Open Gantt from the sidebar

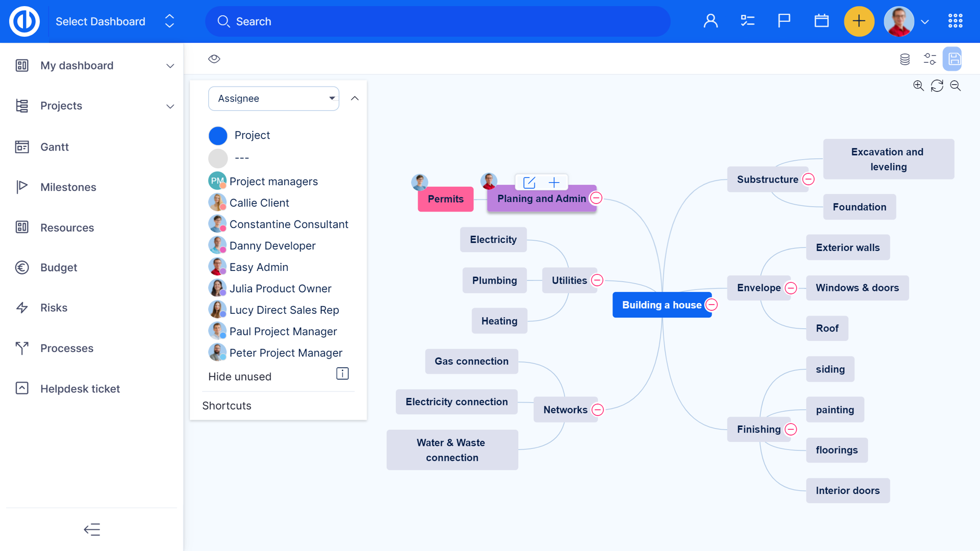coord(54,147)
